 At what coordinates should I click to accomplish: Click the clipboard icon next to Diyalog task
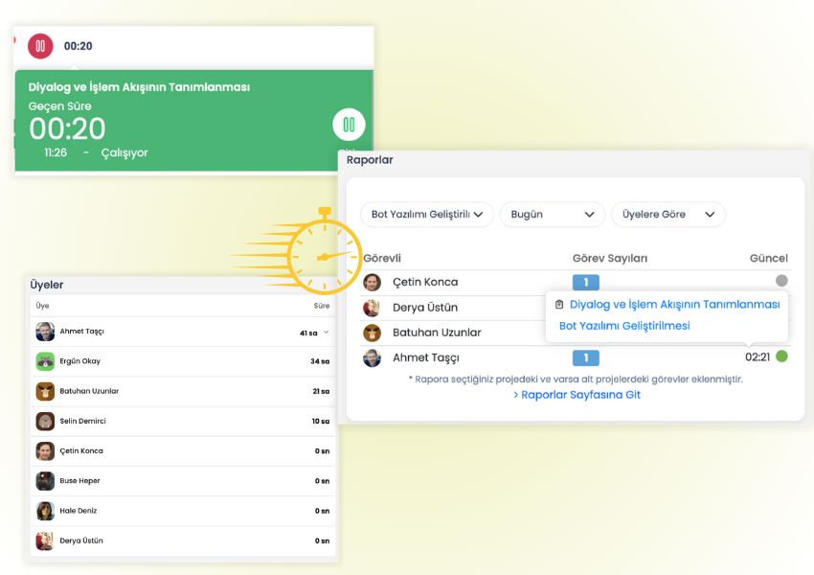559,305
